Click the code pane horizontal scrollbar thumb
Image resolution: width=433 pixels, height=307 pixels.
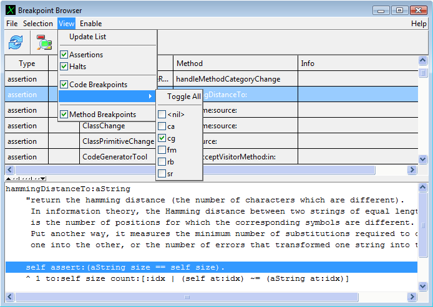187,297
